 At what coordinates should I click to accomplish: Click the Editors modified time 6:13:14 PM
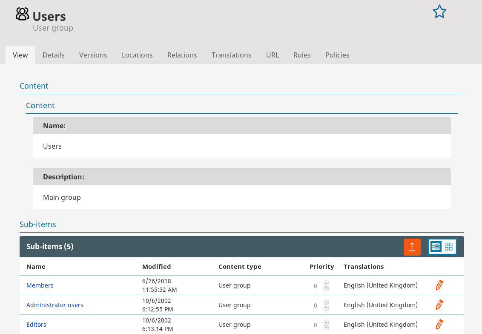pos(158,329)
